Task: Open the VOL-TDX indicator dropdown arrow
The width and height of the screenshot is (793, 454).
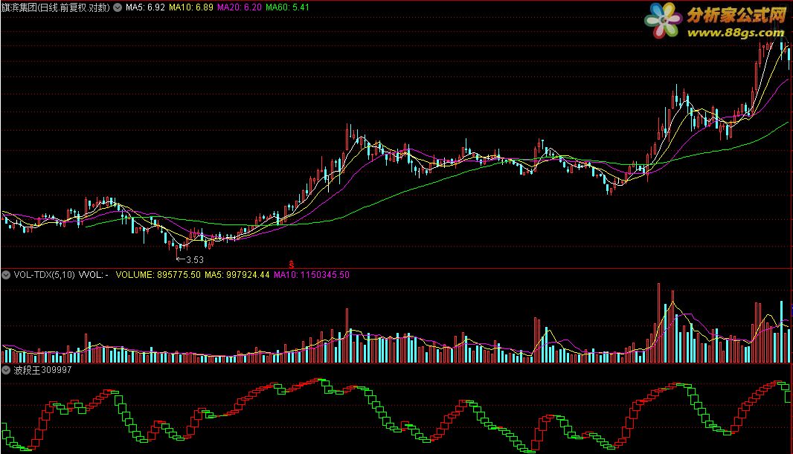Action: tap(6, 275)
